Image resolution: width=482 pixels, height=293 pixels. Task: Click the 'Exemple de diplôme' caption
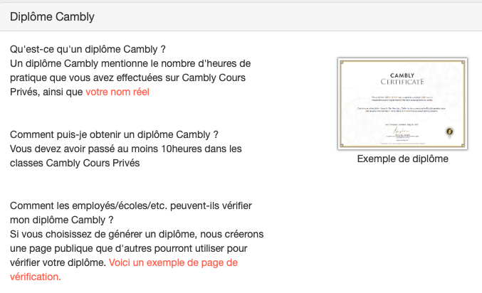[x=402, y=159]
